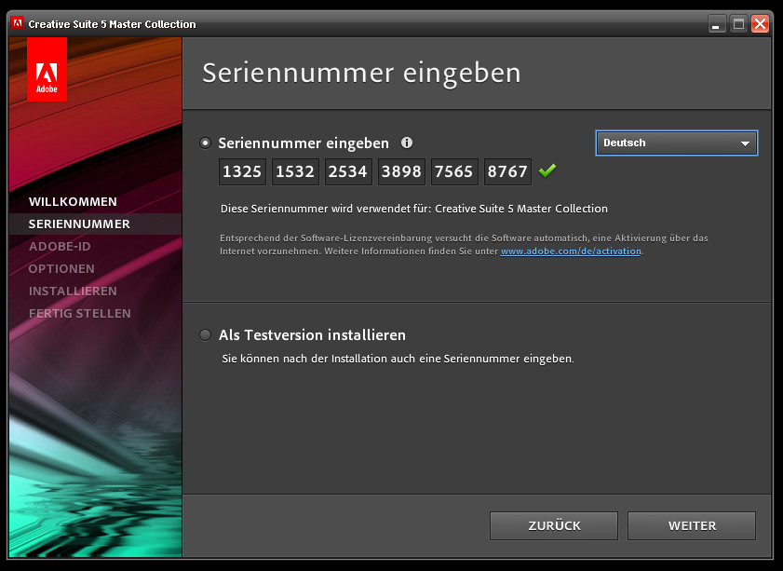Select ADOBE-ID in the sidebar
Image resolution: width=783 pixels, height=571 pixels.
point(60,246)
